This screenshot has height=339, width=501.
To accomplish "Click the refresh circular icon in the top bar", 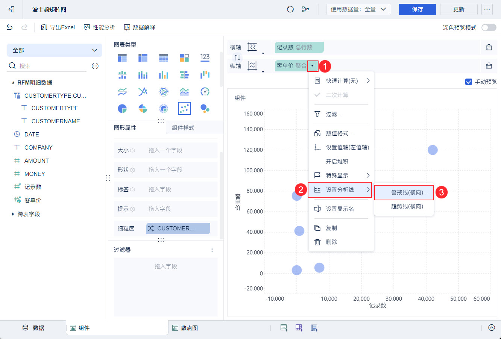I will pyautogui.click(x=290, y=9).
